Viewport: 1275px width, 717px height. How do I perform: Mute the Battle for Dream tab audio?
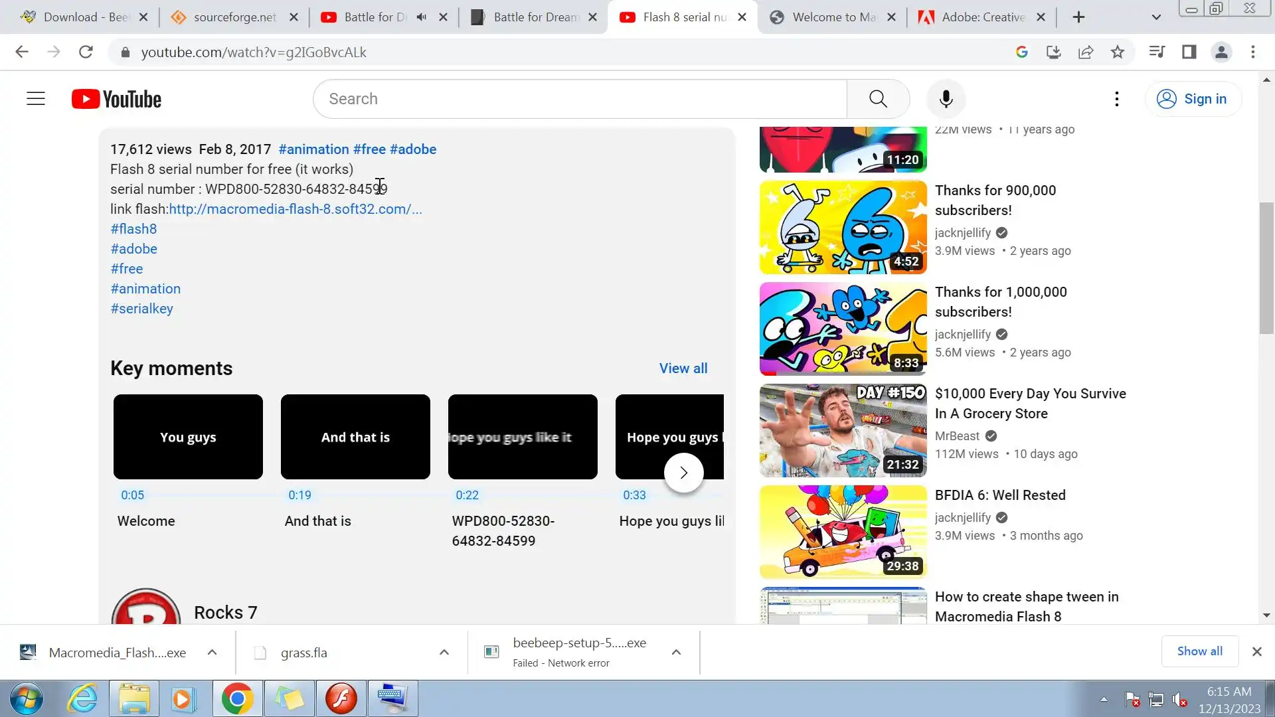422,17
